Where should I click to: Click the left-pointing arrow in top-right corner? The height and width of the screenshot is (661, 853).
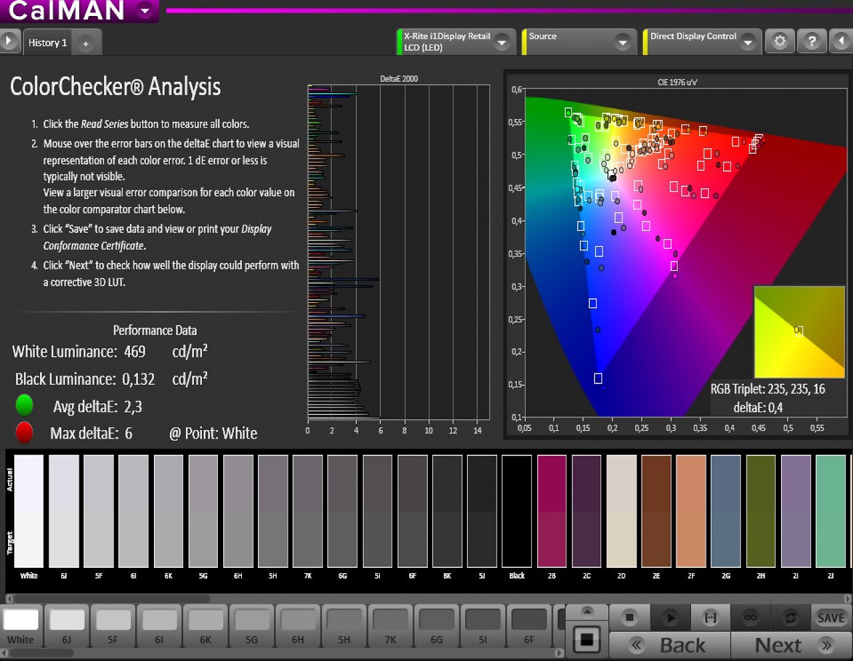[841, 41]
